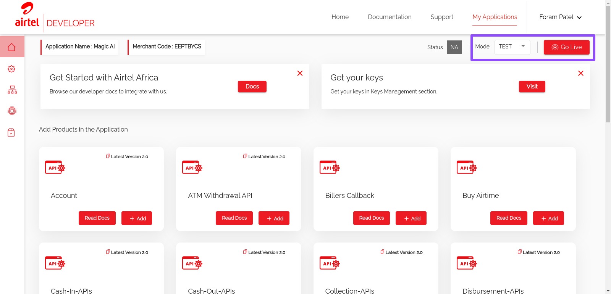
Task: Add the ATM Withdrawal API product
Action: click(274, 218)
